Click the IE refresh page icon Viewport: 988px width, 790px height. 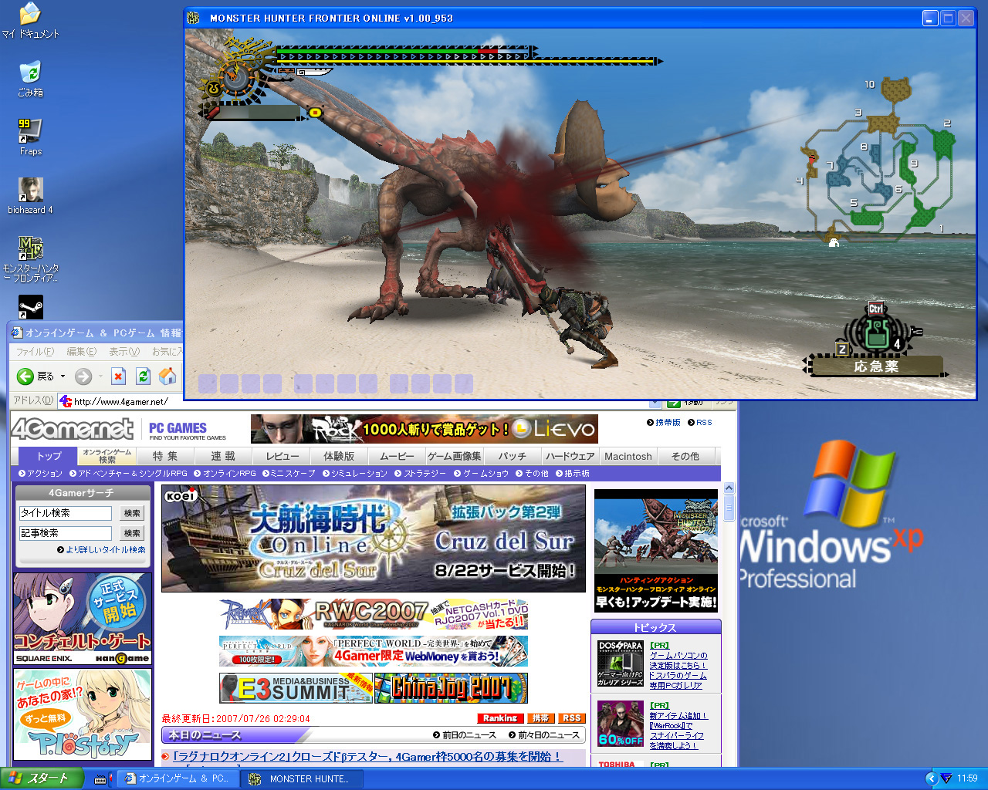(143, 376)
